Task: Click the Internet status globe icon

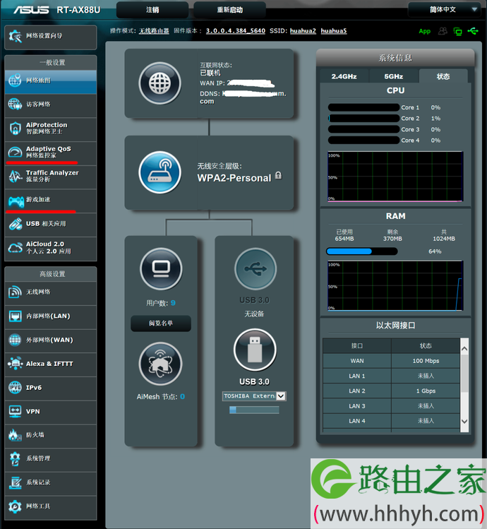Action: pyautogui.click(x=160, y=83)
